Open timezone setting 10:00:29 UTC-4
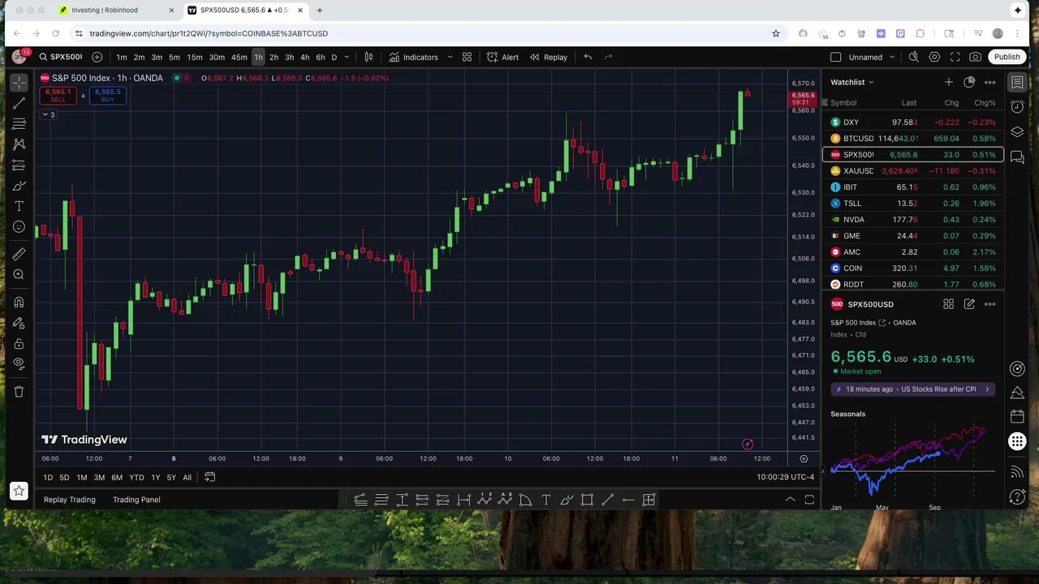Viewport: 1039px width, 584px height. [x=785, y=478]
